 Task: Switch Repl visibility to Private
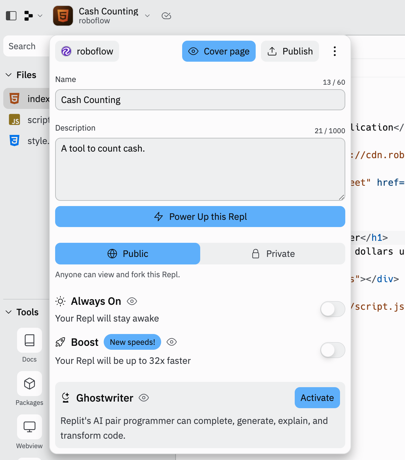click(x=273, y=254)
